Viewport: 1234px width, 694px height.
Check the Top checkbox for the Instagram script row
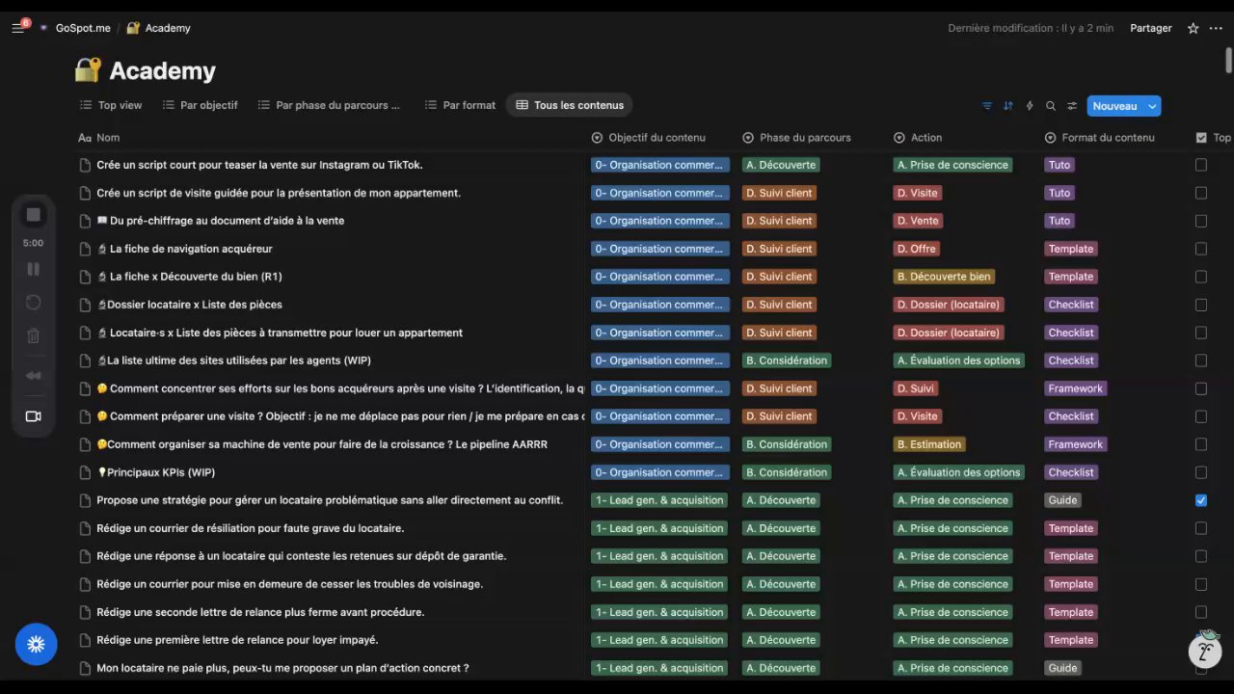point(1201,165)
